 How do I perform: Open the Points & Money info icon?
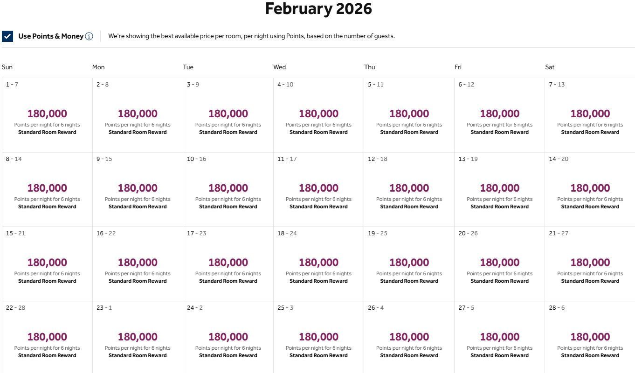pos(89,36)
